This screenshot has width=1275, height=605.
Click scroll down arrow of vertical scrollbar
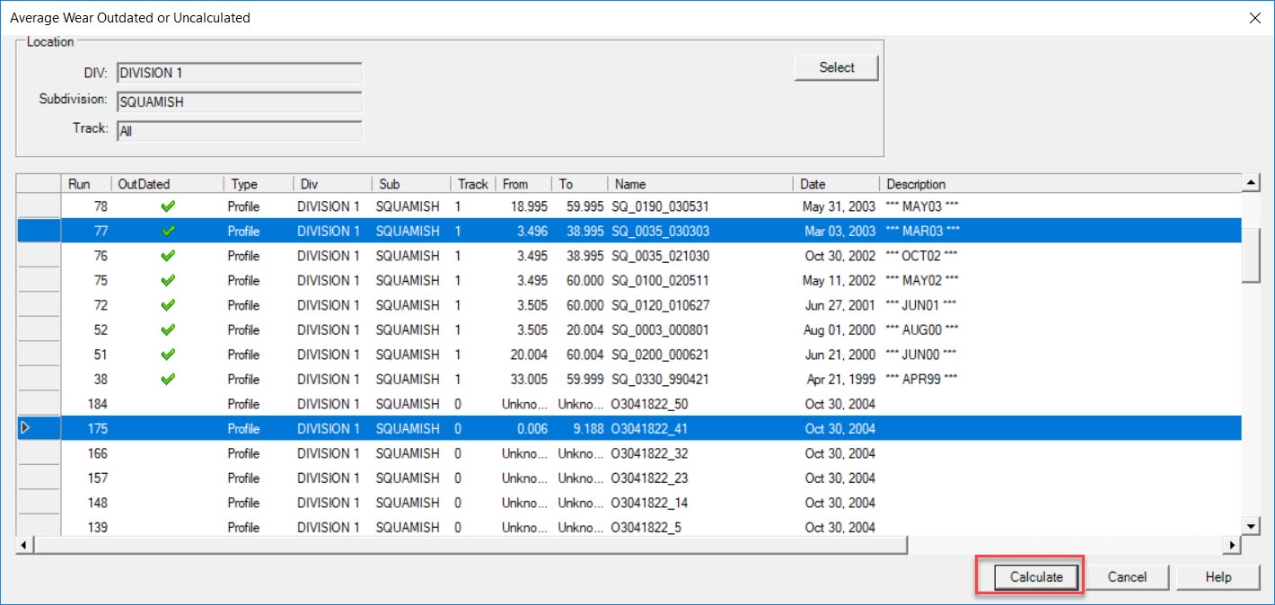pyautogui.click(x=1251, y=526)
